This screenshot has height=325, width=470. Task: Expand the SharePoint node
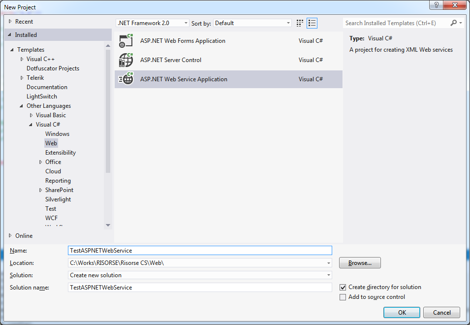point(40,190)
